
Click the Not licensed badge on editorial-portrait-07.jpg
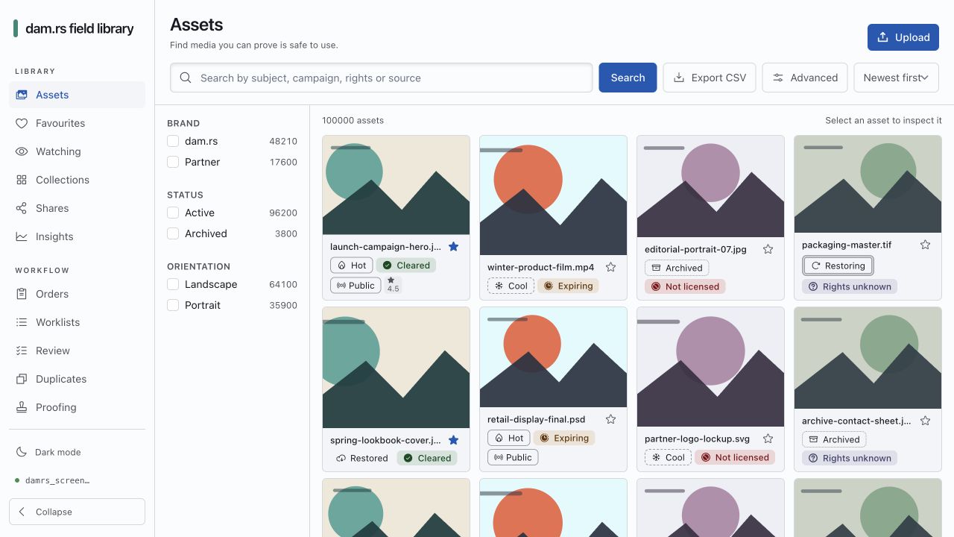click(685, 286)
